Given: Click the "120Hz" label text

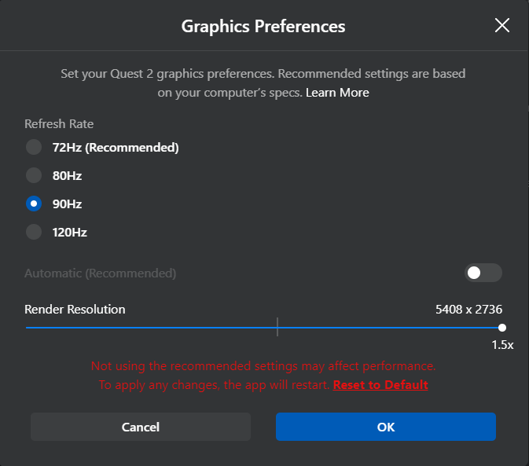Looking at the screenshot, I should coord(70,232).
